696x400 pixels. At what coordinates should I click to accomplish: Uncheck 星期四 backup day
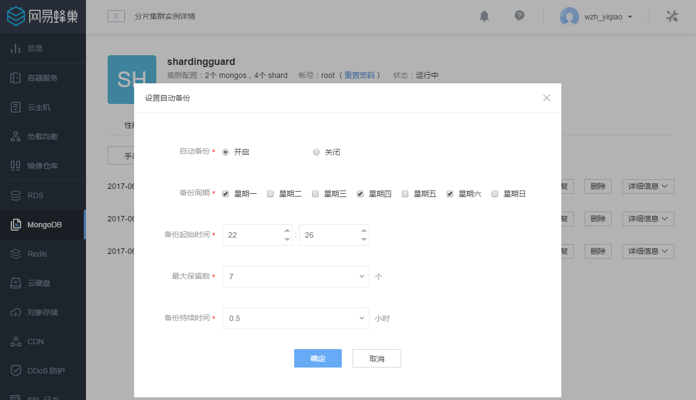pyautogui.click(x=360, y=194)
